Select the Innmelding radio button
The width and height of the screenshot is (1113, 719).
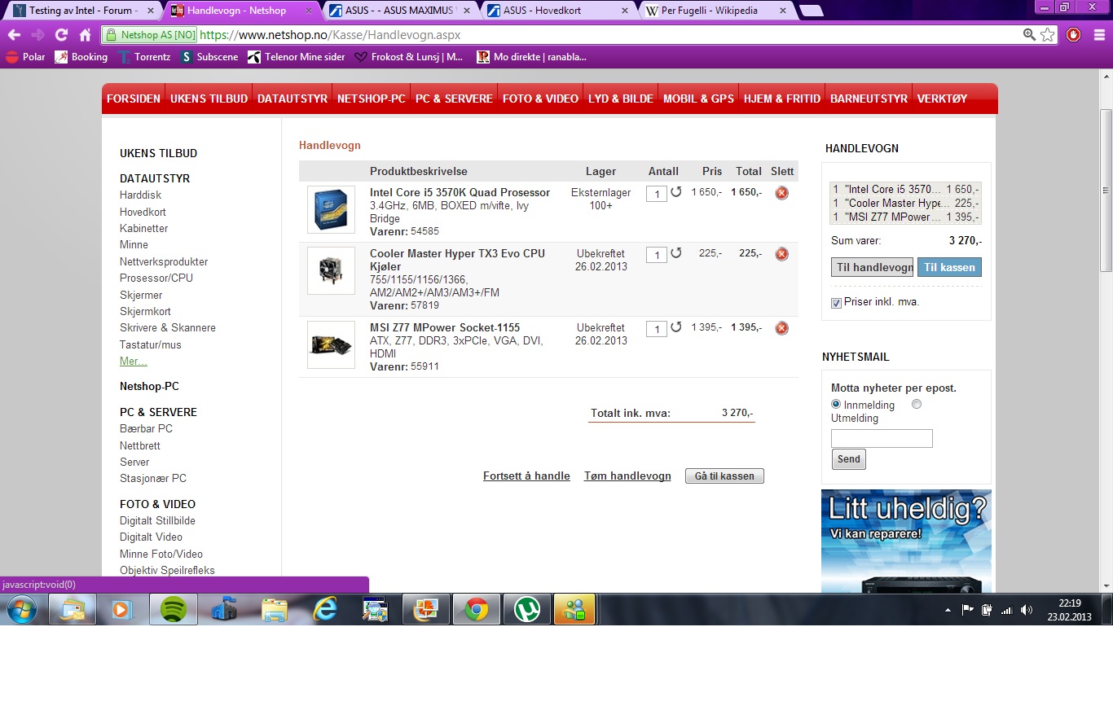point(836,404)
